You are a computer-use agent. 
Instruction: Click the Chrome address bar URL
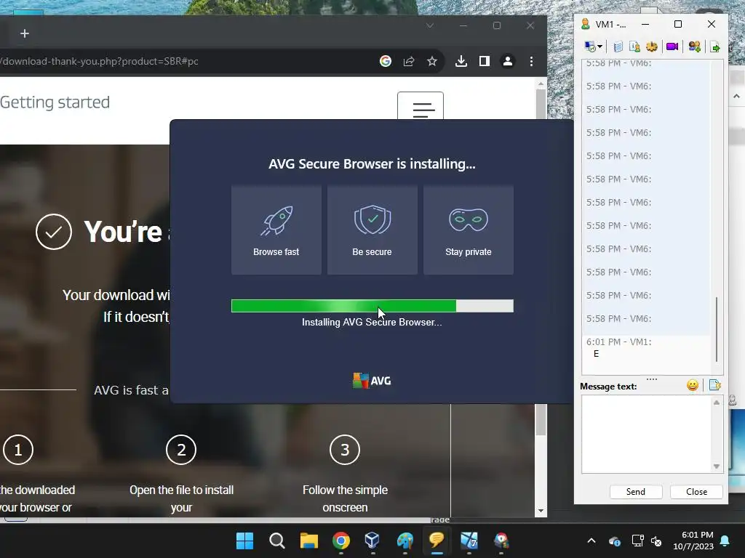coord(99,61)
